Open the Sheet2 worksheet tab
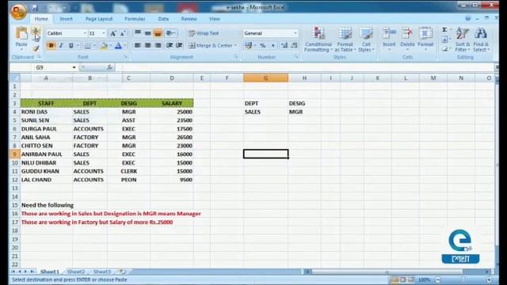Screen dimensions: 507x285 click(76, 272)
